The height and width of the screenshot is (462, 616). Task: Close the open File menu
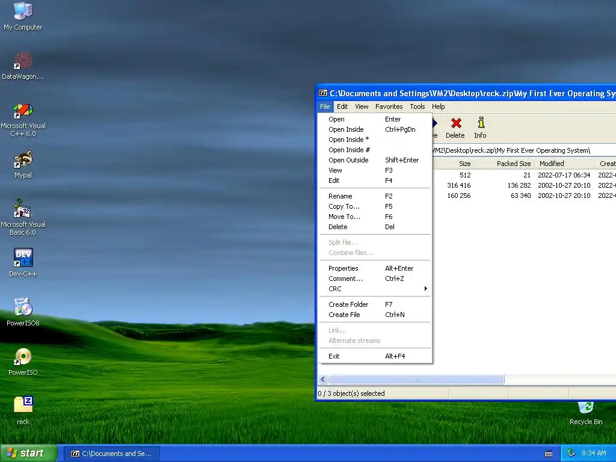[324, 106]
